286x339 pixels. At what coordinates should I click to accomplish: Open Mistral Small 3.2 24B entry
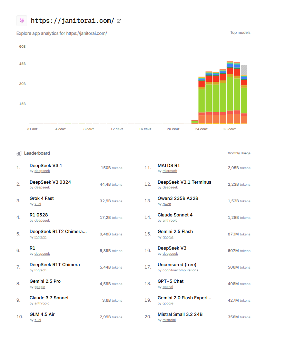point(180,314)
